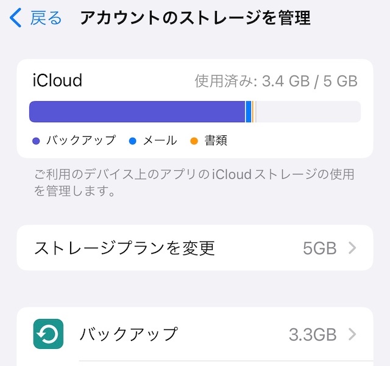The width and height of the screenshot is (390, 366).
Task: Tap the green backup app icon
Action: (x=49, y=334)
